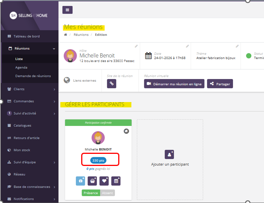This screenshot has height=203, width=264.
Task: Mark Michelle Benoit as Absent
Action: [107, 193]
